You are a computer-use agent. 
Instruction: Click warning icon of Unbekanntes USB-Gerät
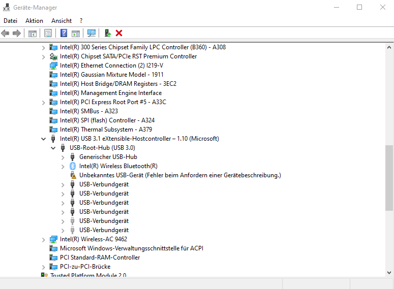[73, 175]
